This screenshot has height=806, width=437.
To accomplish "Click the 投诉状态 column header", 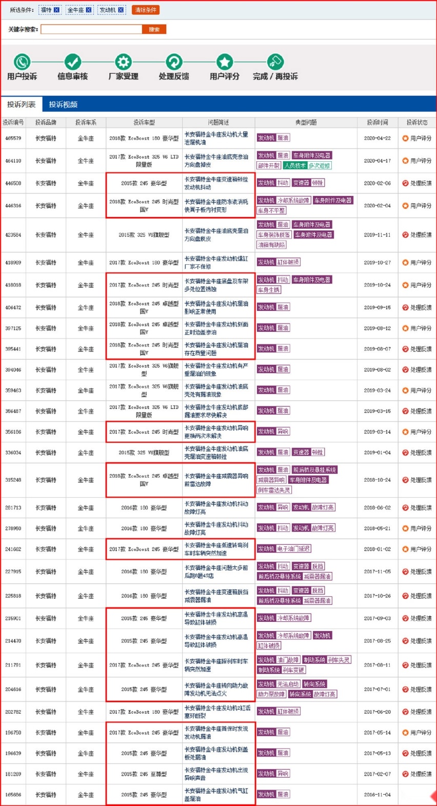I will coord(417,123).
